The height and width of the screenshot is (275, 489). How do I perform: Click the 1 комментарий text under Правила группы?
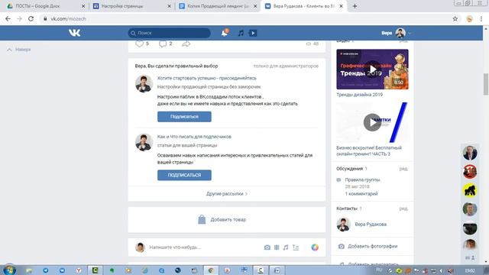(361, 193)
